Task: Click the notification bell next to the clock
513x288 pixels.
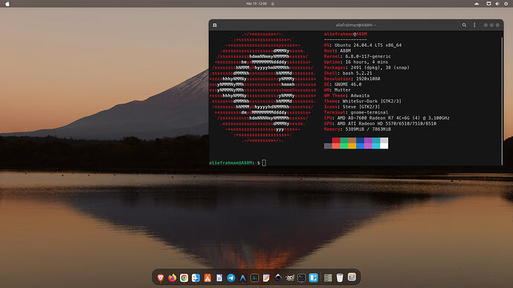Action: (273, 4)
